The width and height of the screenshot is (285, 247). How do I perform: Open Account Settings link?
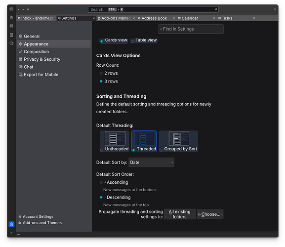coord(36,217)
